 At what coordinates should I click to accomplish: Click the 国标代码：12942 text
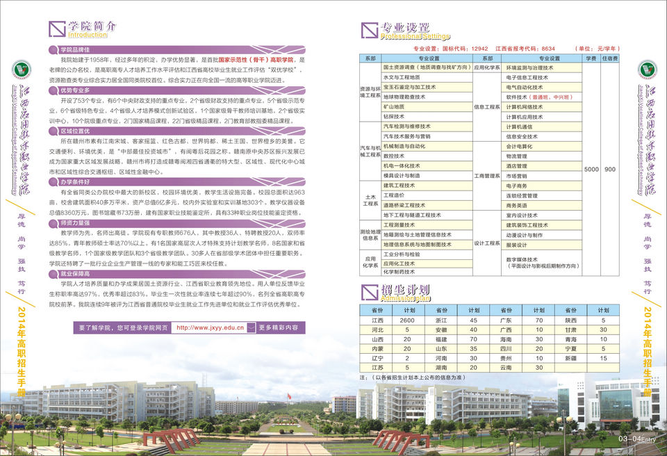pos(466,49)
